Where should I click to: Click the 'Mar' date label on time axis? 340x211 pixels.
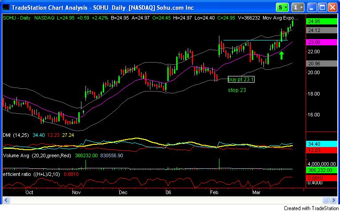pyautogui.click(x=257, y=192)
